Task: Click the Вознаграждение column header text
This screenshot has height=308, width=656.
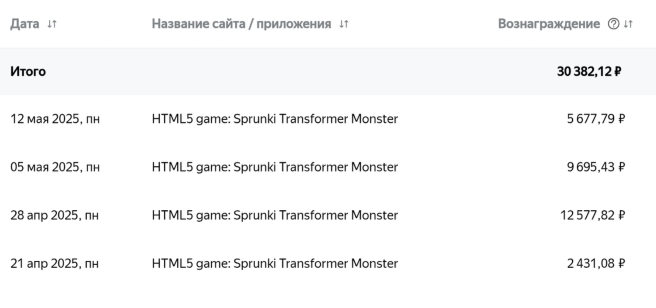Action: pos(549,24)
